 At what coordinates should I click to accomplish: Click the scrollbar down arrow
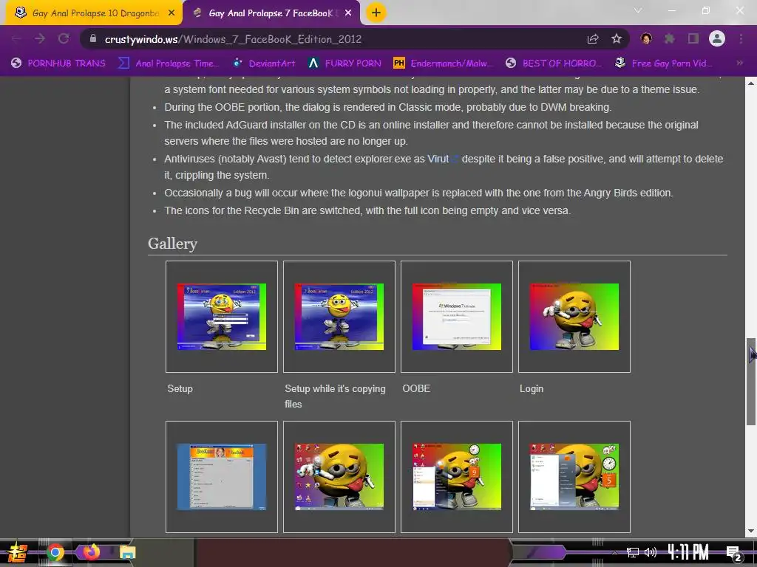751,532
